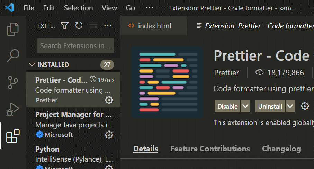The height and width of the screenshot is (169, 314).
Task: Select Prettier - Code formatter list item
Action: (x=73, y=90)
